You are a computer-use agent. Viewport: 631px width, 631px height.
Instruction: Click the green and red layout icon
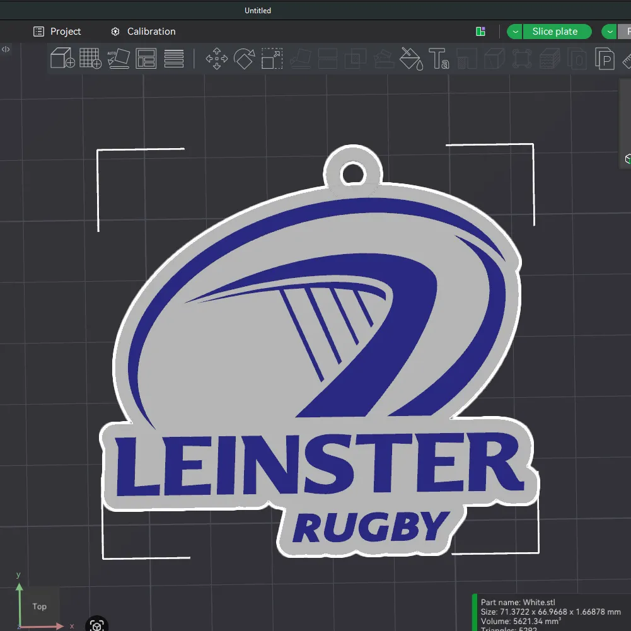480,32
